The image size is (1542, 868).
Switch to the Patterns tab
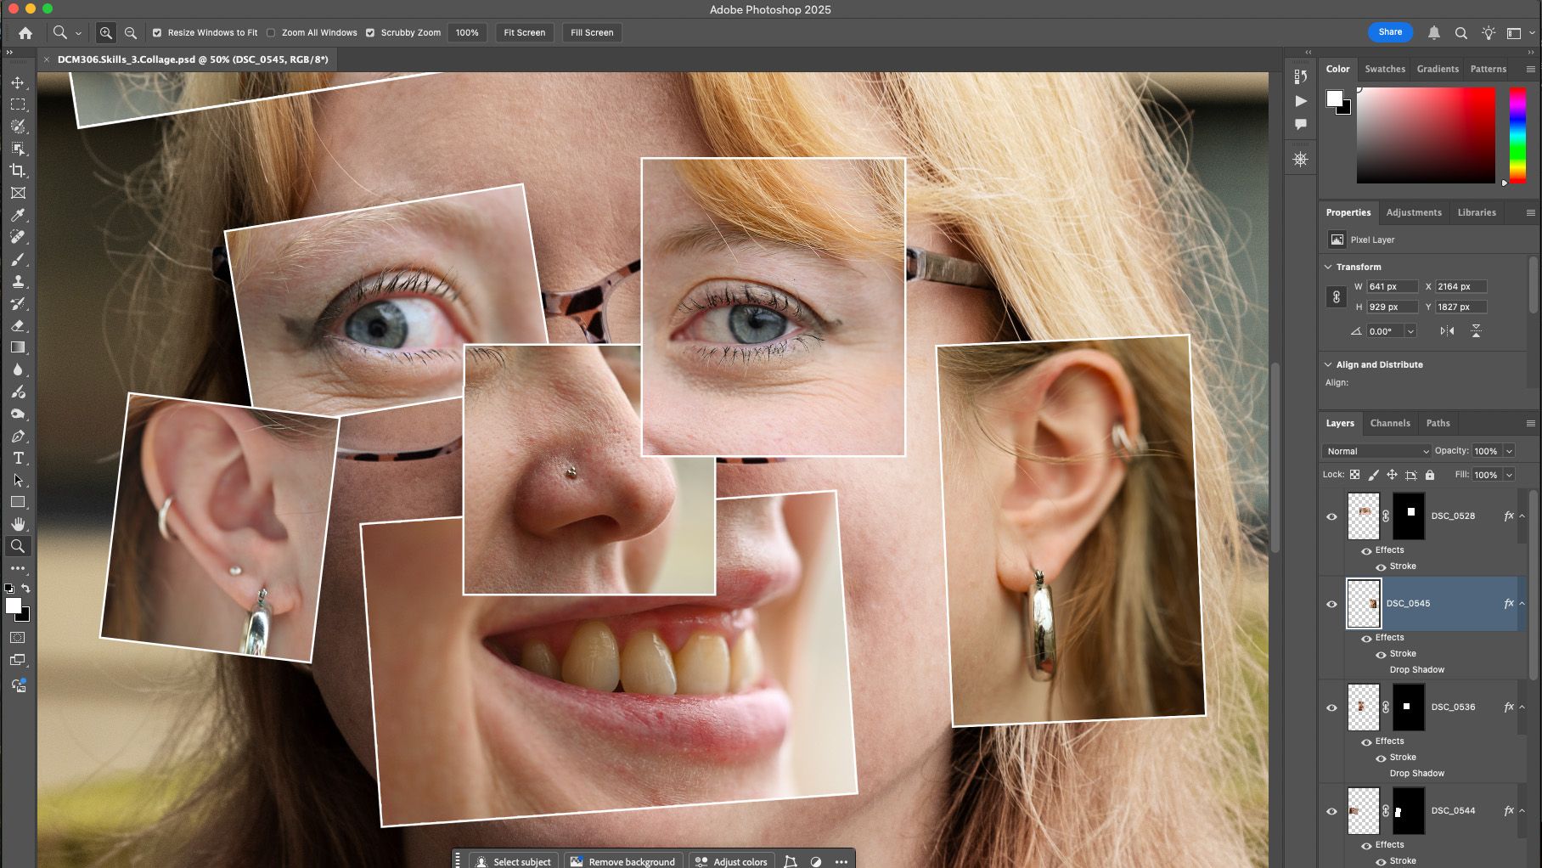1488,69
